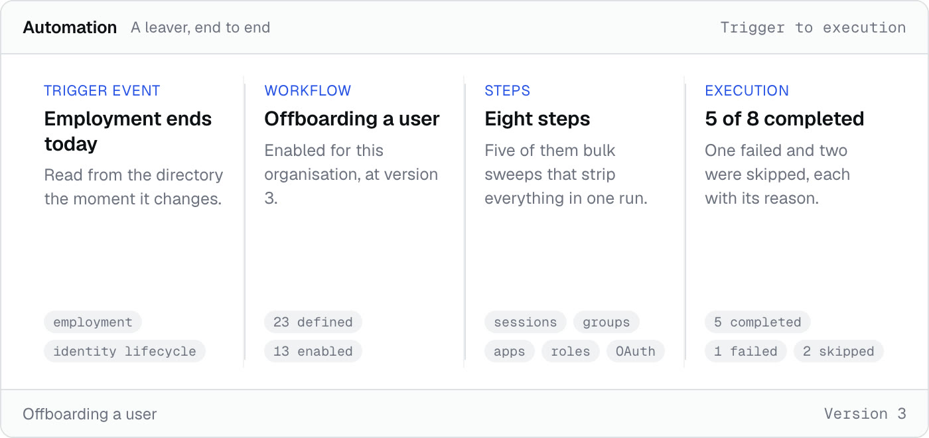
Task: Click the 'Offboarding a user' workflow title
Action: pos(352,119)
